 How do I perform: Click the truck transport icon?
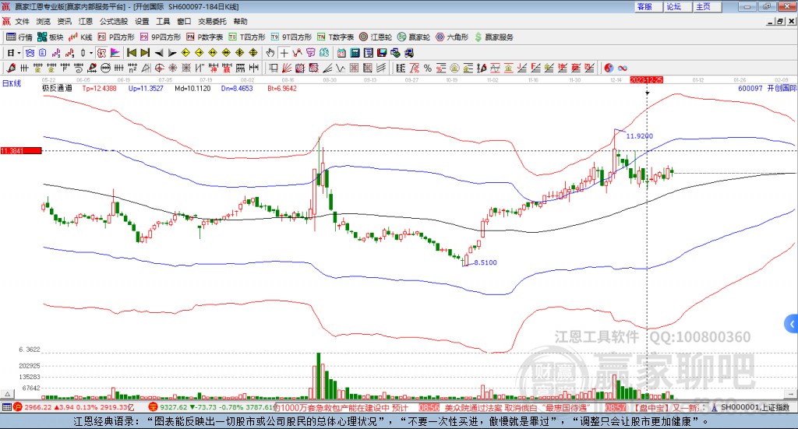pos(410,53)
